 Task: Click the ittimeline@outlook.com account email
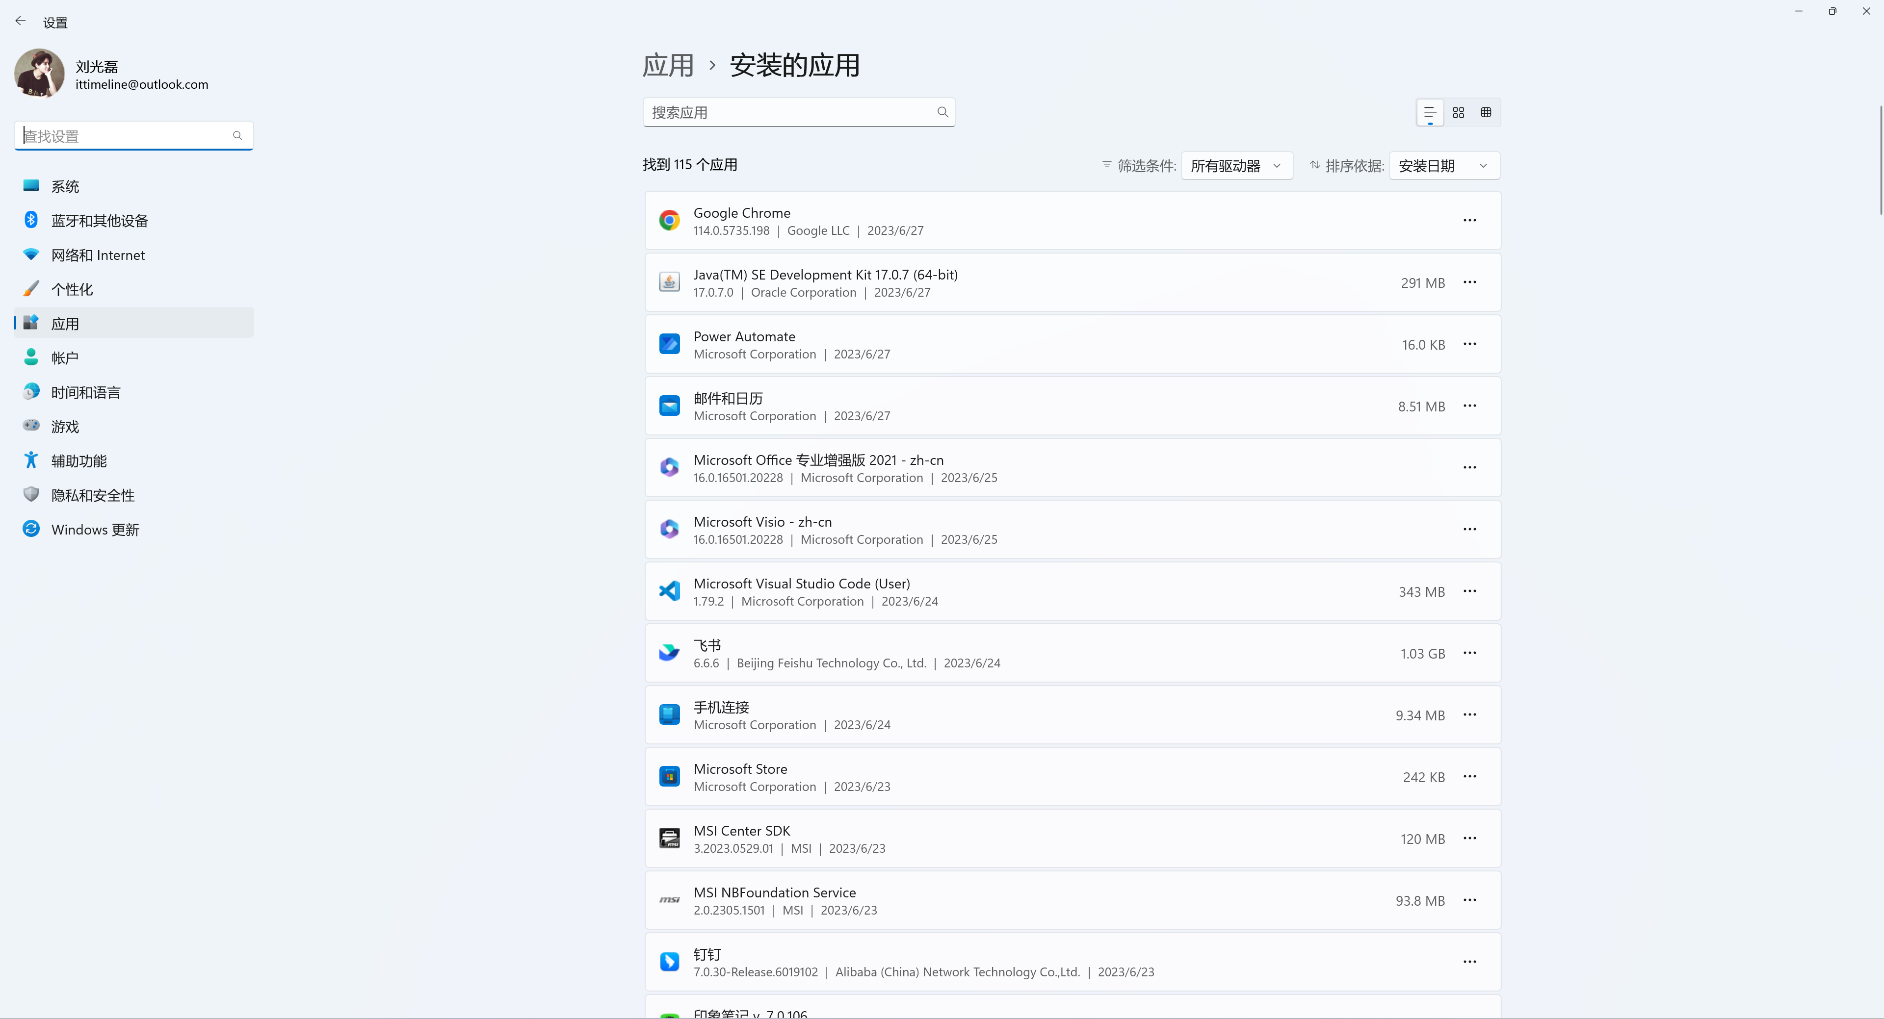(142, 84)
